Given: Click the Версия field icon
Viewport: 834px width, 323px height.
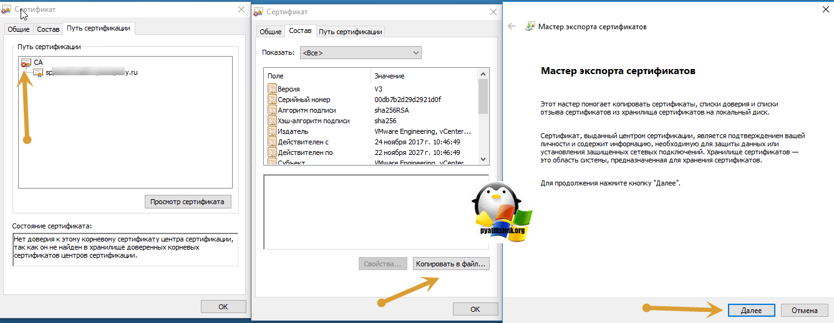Looking at the screenshot, I should (x=272, y=89).
